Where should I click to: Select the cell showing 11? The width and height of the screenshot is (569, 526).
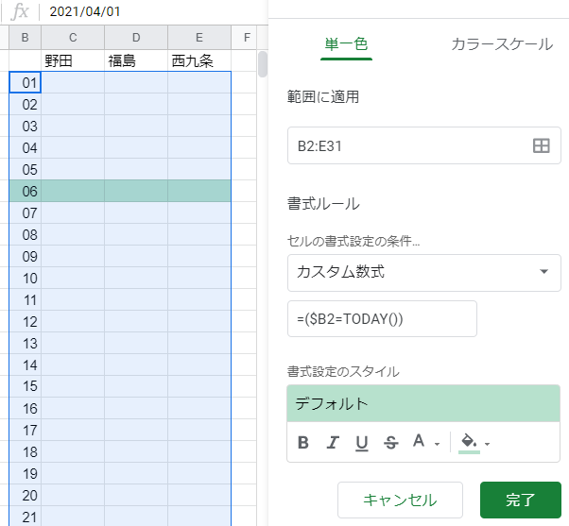click(x=25, y=299)
